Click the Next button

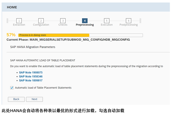[34, 99]
